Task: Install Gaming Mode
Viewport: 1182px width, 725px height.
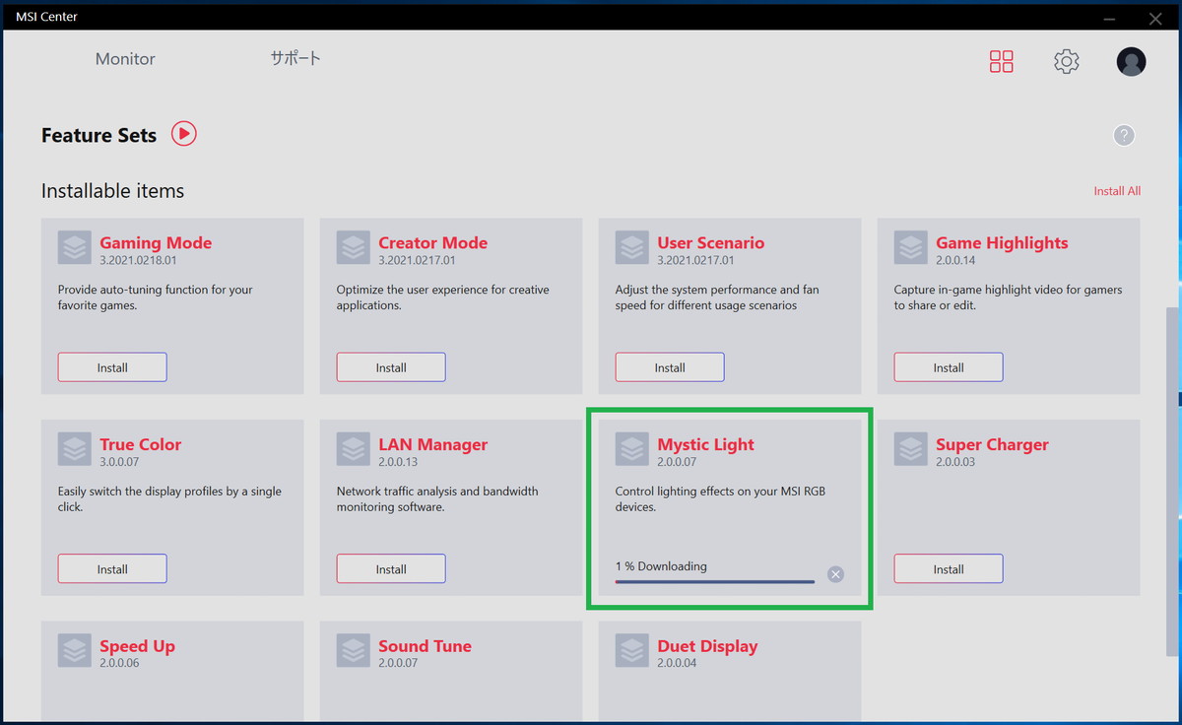Action: [x=112, y=367]
